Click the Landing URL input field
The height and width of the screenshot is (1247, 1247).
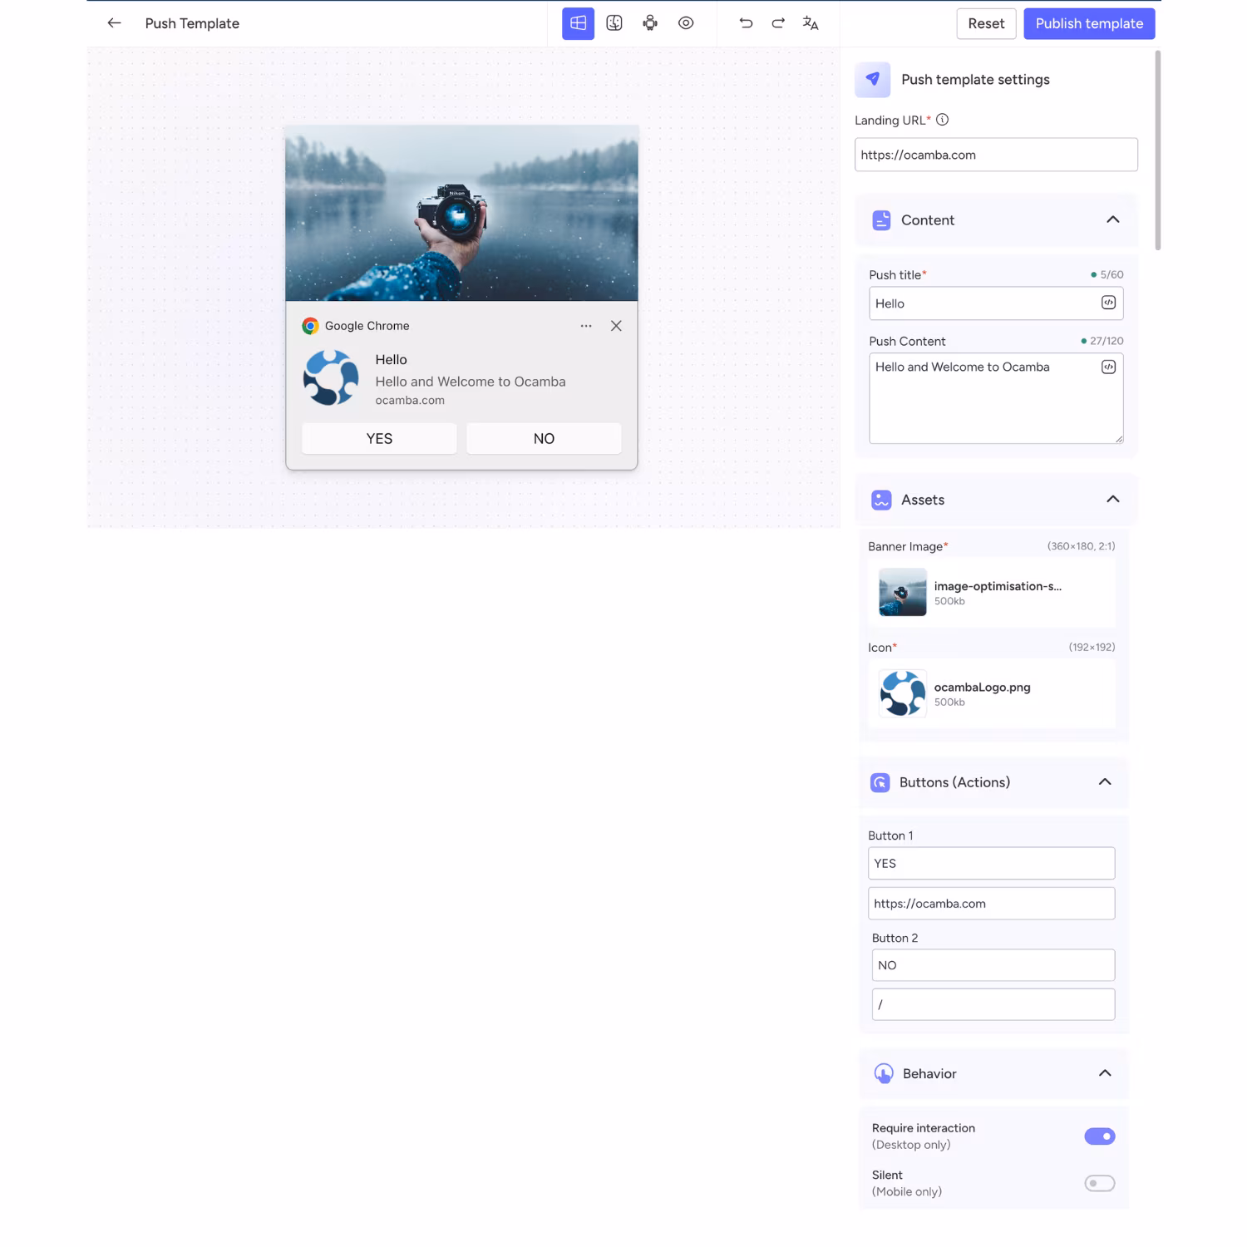pyautogui.click(x=995, y=155)
